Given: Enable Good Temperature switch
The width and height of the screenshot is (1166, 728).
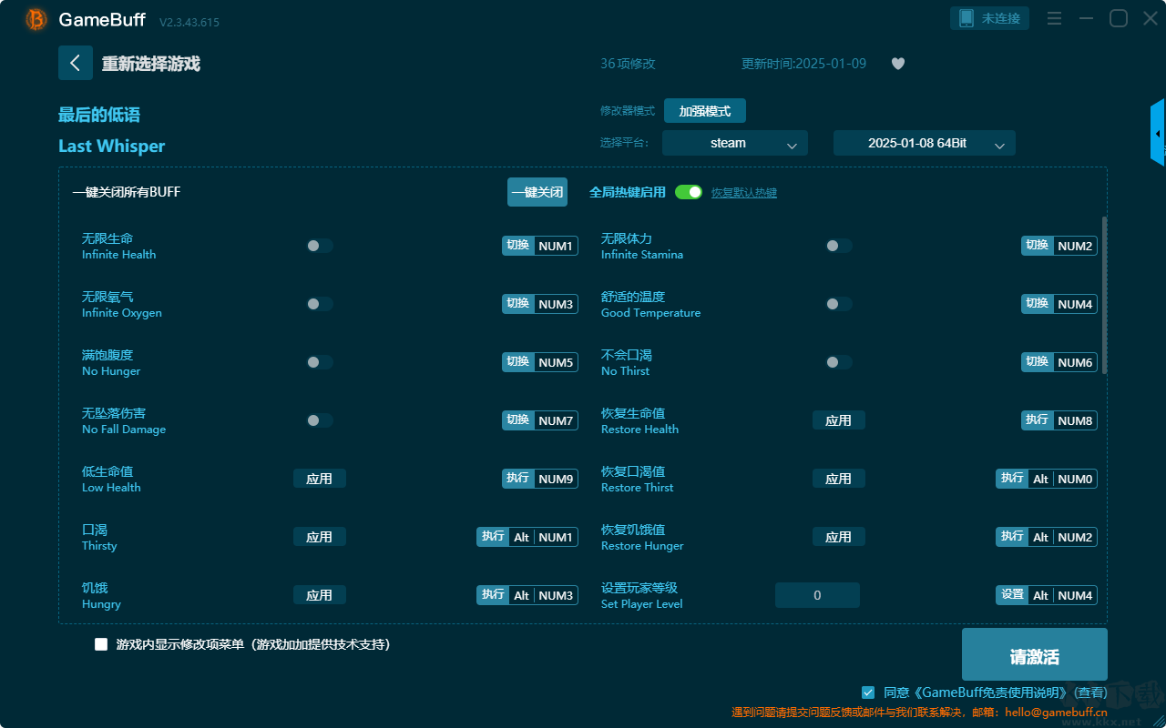Looking at the screenshot, I should (x=839, y=304).
